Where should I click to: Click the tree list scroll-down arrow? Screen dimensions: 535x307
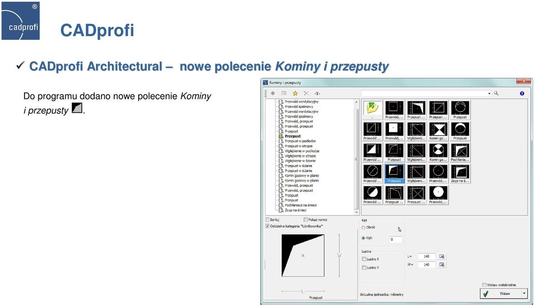pos(357,212)
